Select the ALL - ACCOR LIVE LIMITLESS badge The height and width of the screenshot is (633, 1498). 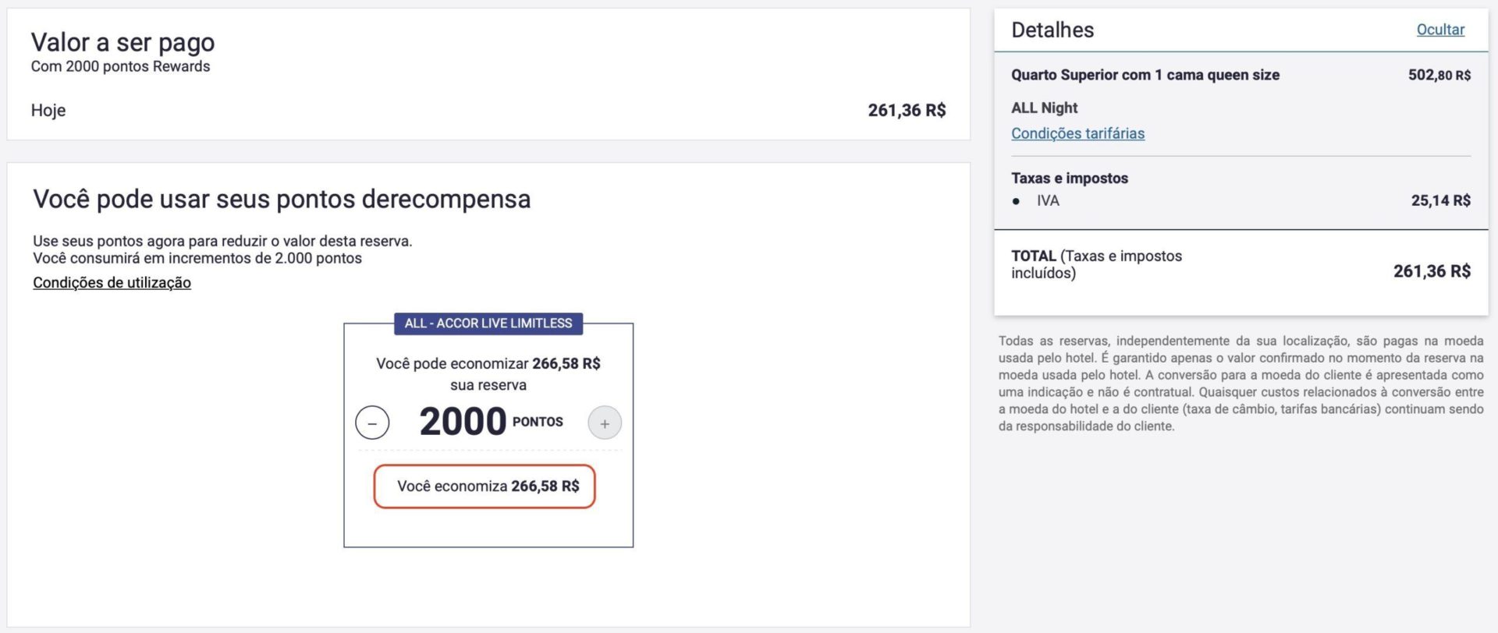point(488,324)
